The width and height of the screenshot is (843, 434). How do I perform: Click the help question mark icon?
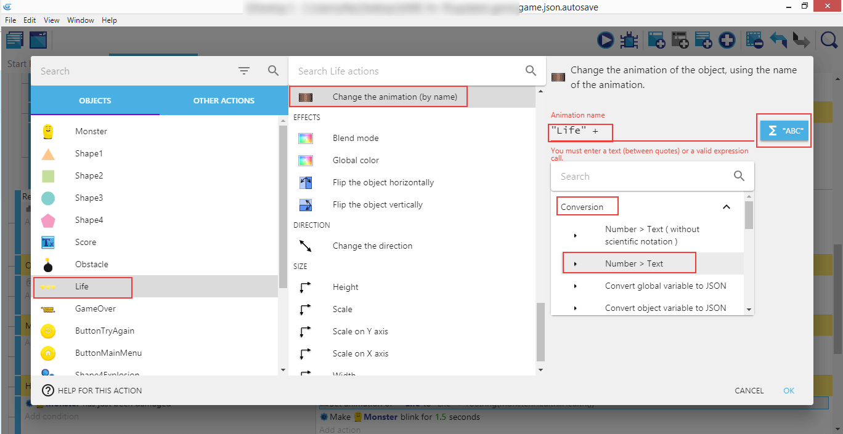48,390
